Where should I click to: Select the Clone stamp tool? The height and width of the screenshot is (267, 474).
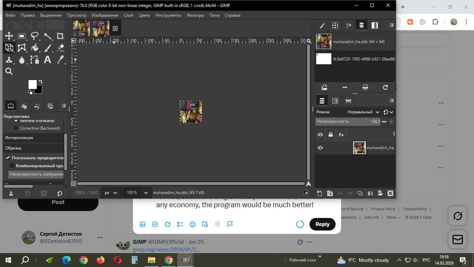coord(9,60)
